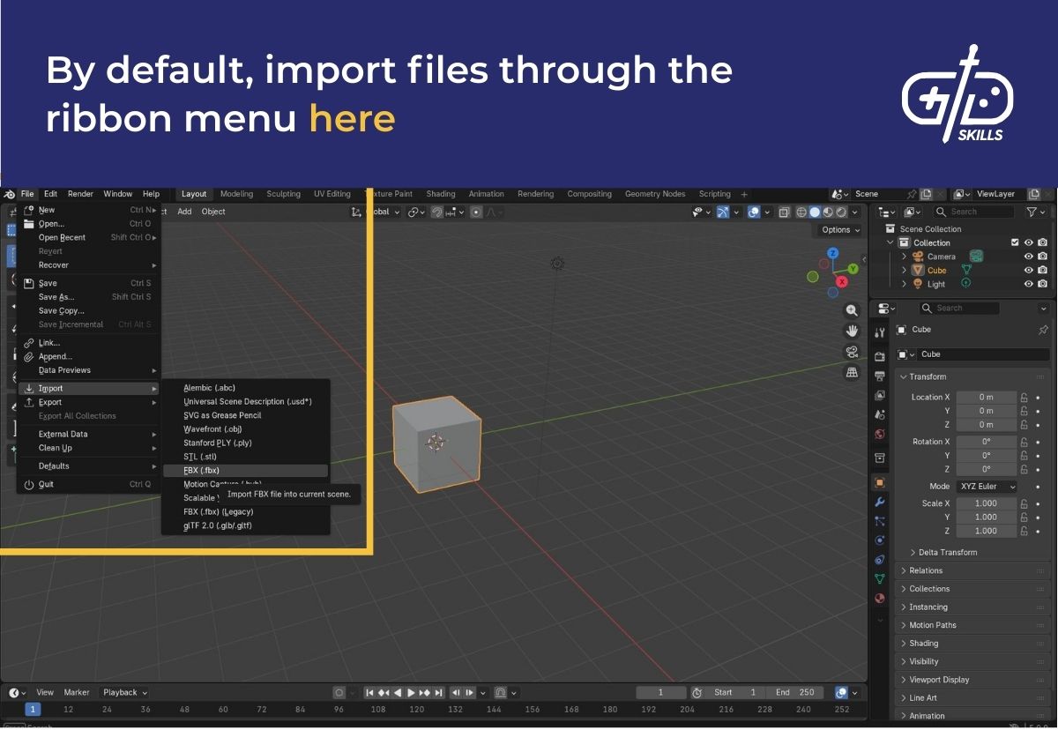The image size is (1058, 730).
Task: Disable the Camera in renders
Action: coord(1042,256)
